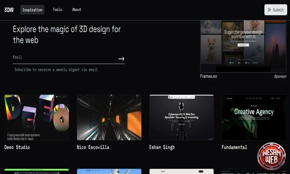This screenshot has width=290, height=174.
Task: Open the Eshan Singh robot thumbnail
Action: [182, 117]
